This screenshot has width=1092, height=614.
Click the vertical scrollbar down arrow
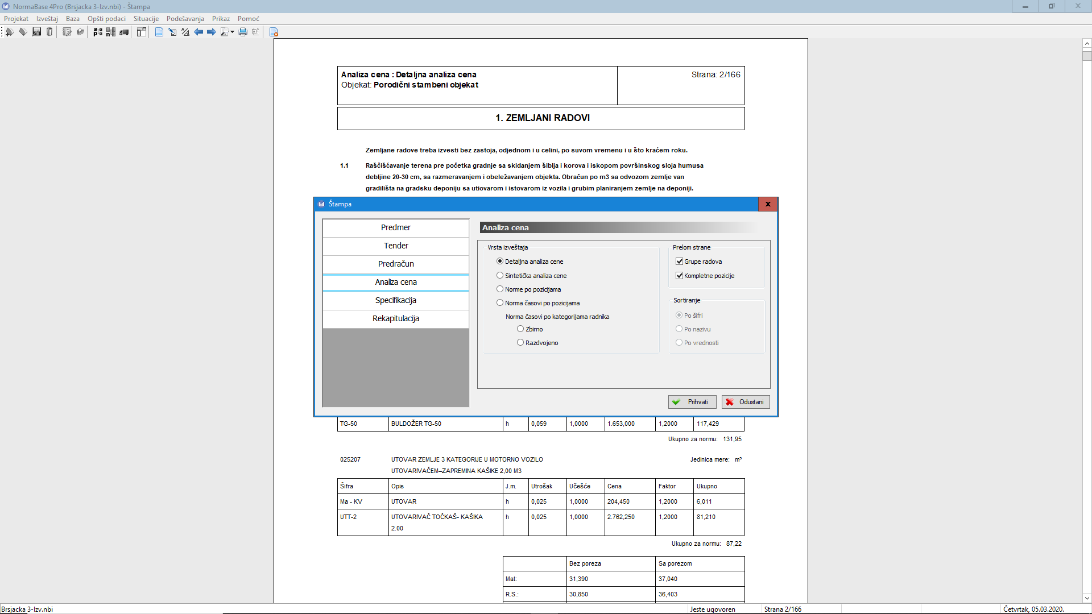click(x=1087, y=598)
